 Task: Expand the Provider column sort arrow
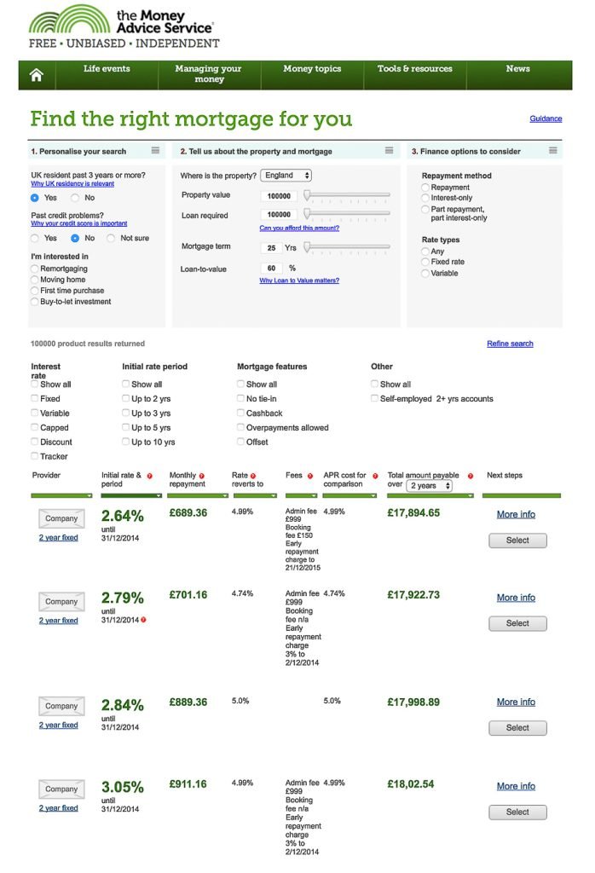88,495
